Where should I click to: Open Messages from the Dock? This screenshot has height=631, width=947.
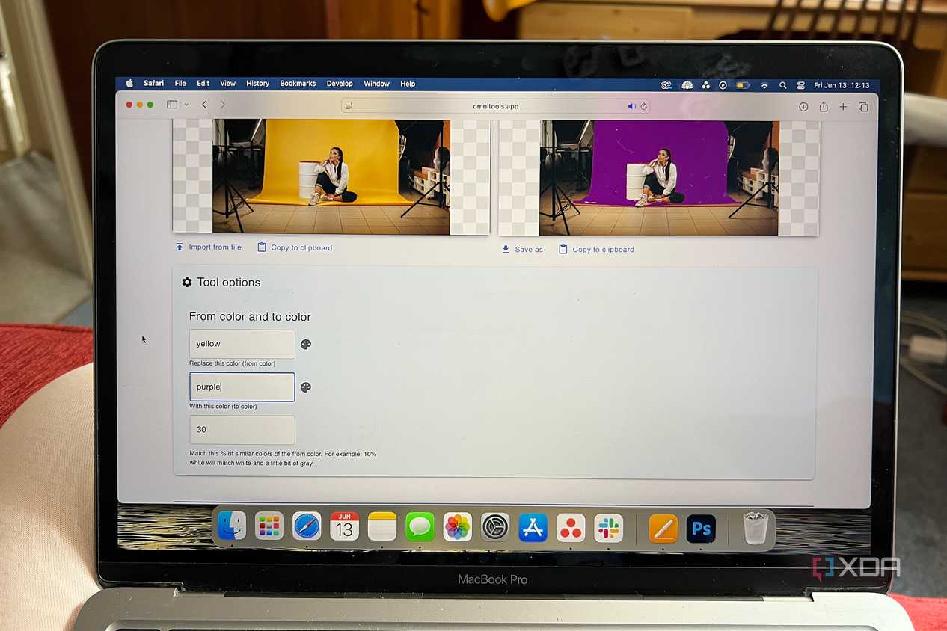[420, 526]
